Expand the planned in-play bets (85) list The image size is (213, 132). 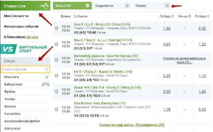point(132,125)
